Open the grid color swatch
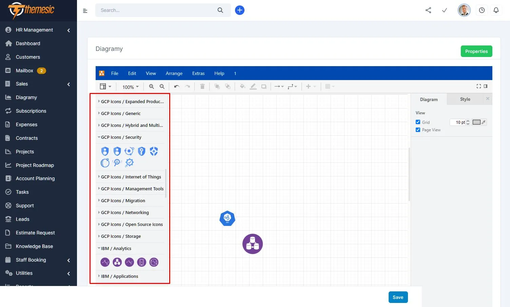Viewport: 510px width, 307px height. (476, 122)
